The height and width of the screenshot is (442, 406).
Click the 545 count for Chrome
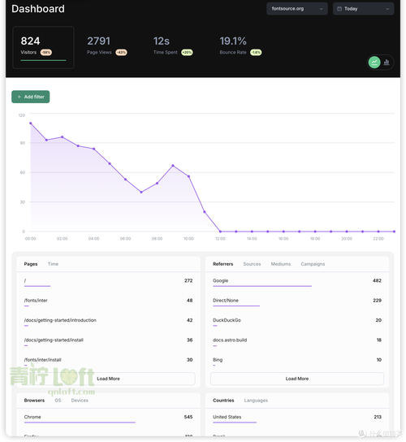[x=188, y=417]
